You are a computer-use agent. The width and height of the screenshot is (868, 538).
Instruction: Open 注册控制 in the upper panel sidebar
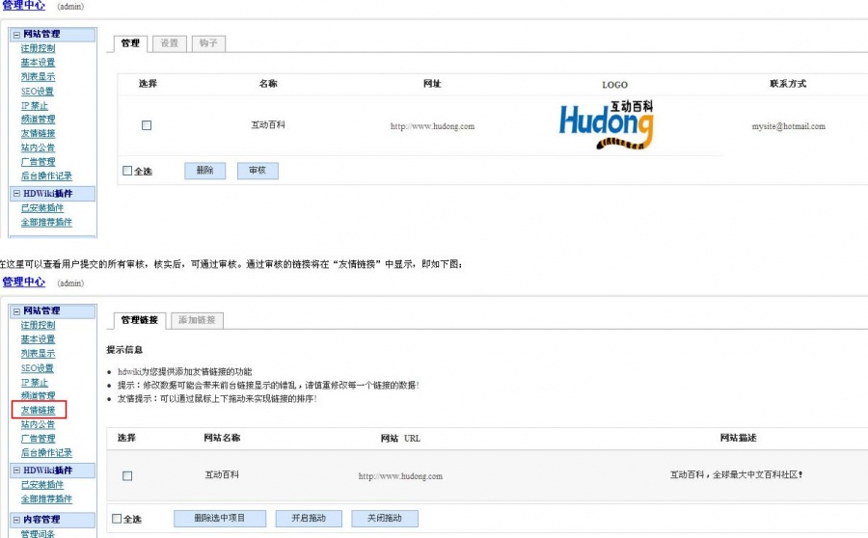39,49
